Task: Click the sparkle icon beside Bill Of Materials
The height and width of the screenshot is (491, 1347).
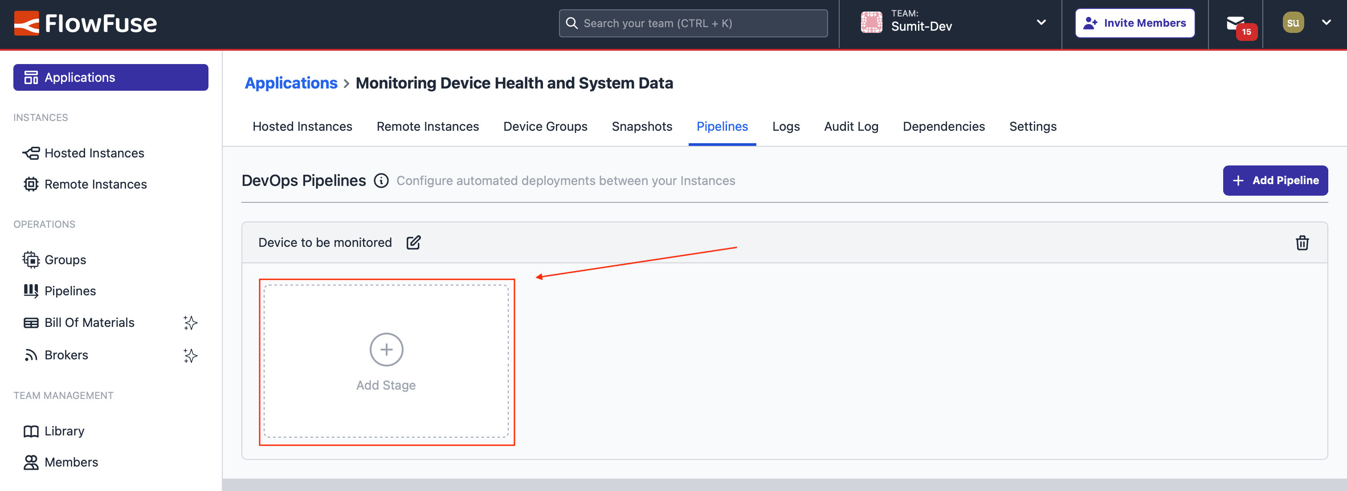Action: point(190,323)
